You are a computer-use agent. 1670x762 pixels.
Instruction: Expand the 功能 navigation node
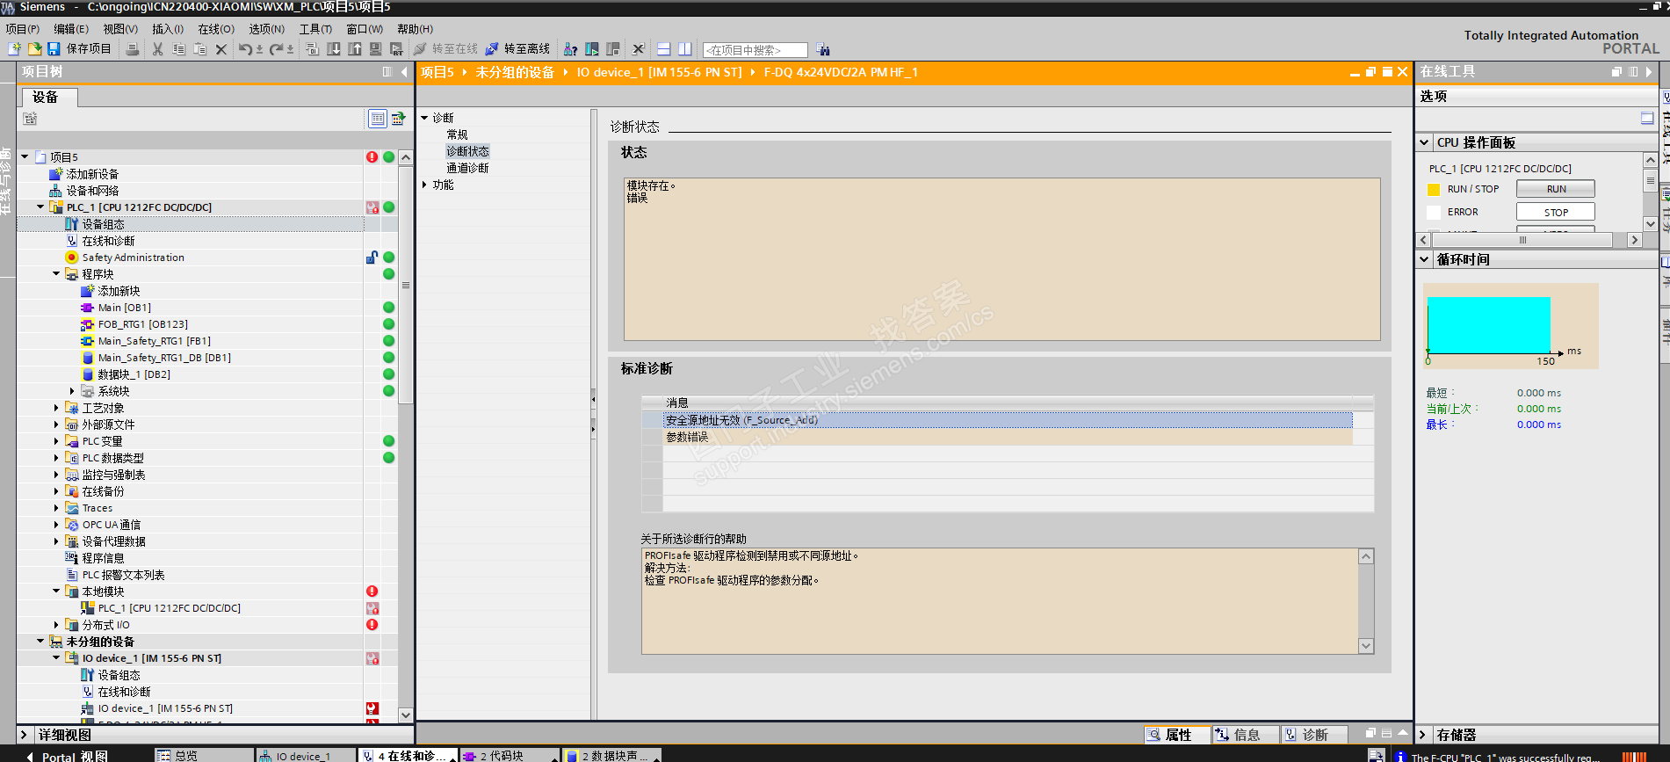(424, 185)
